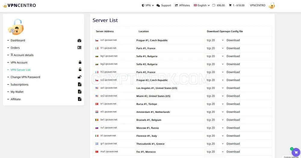301x158 pixels.
Task: Click server address us2.ipcover.net
Action: (109, 96)
